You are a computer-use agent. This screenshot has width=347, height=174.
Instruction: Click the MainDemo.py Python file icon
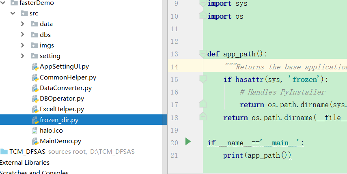pyautogui.click(x=35, y=141)
